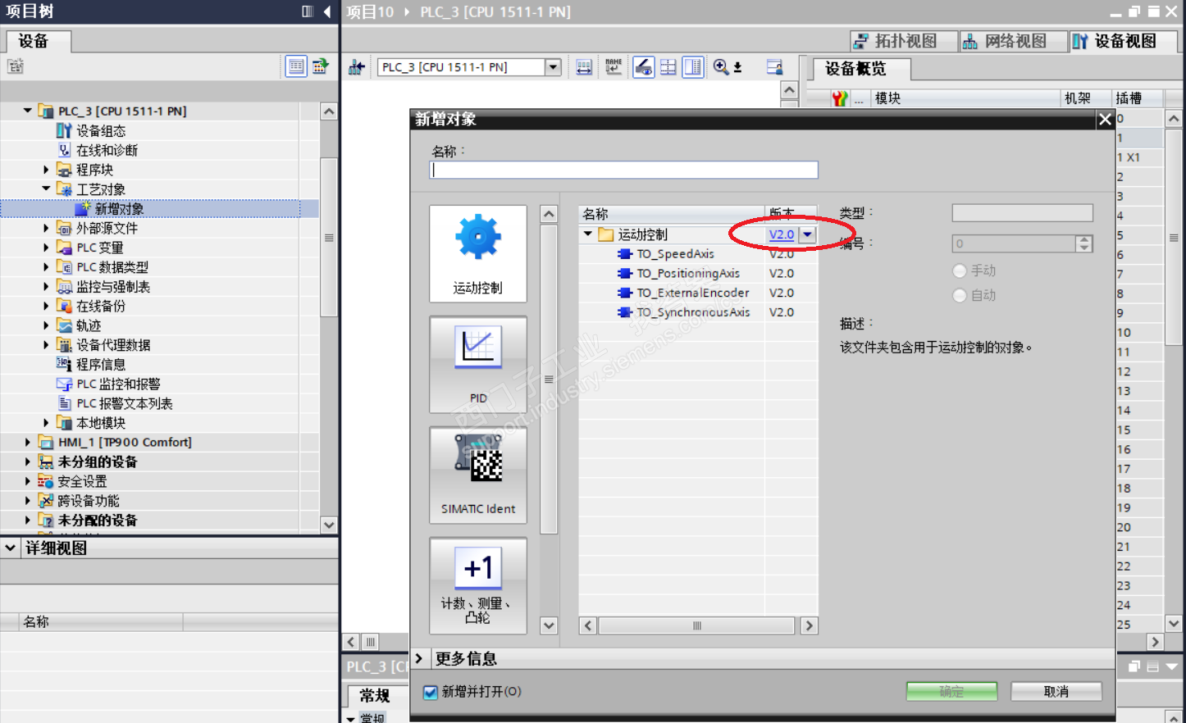Click the NAME labels toolbar icon
The height and width of the screenshot is (723, 1186).
[x=614, y=67]
